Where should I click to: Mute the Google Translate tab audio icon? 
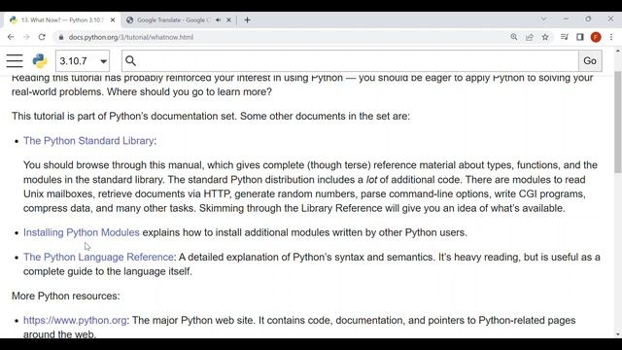coord(218,19)
